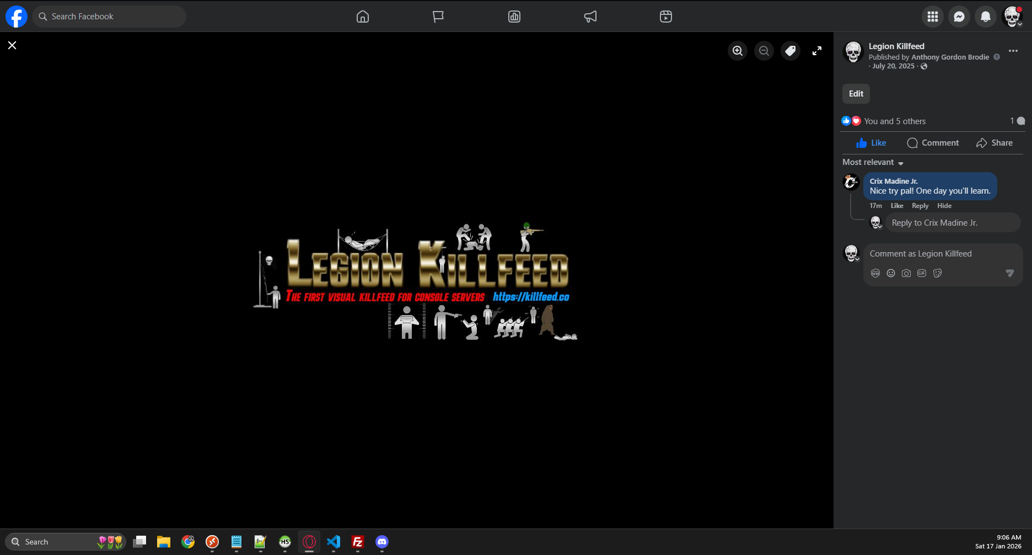This screenshot has width=1032, height=555.
Task: Click the help icon next to publisher name
Action: (x=997, y=57)
